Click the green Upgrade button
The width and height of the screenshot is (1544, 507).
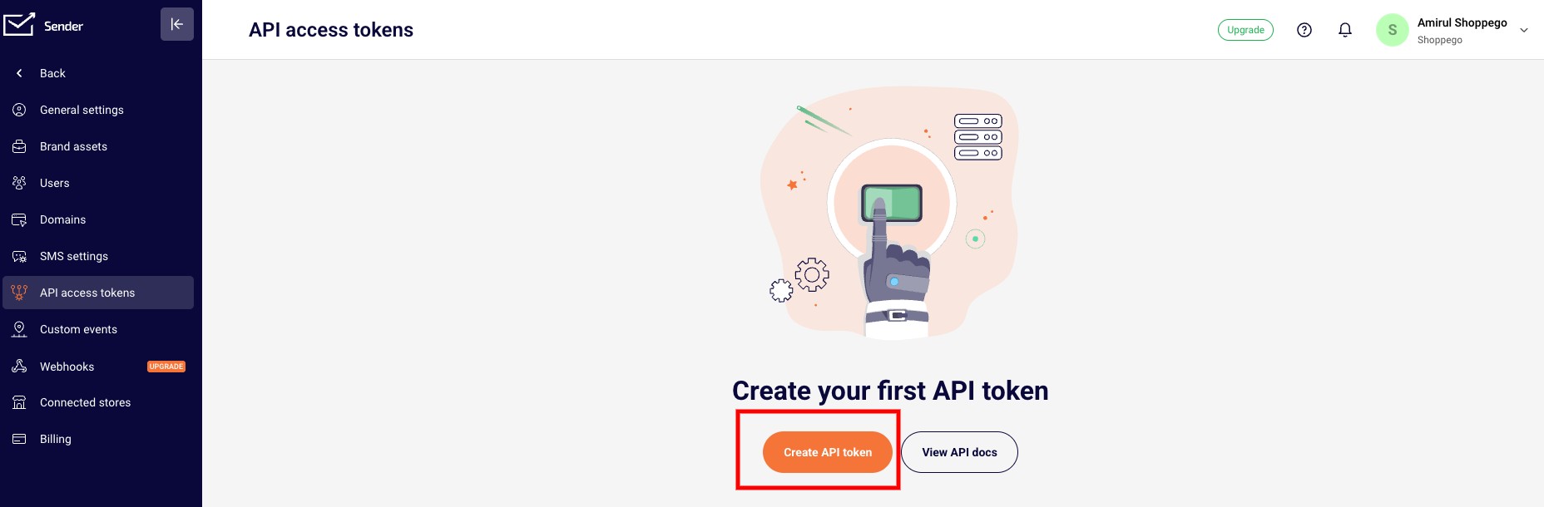1245,30
